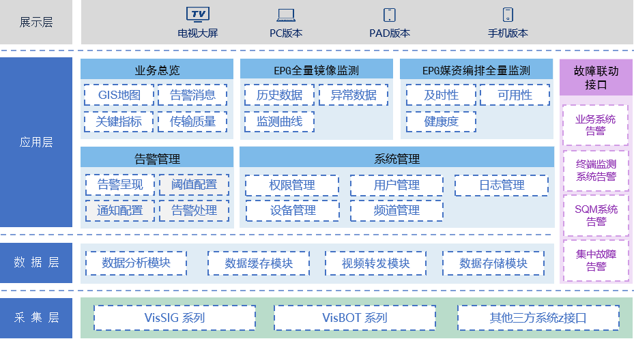Viewport: 634px width, 339px height.
Task: Click the PAD version tablet icon
Action: coord(390,14)
